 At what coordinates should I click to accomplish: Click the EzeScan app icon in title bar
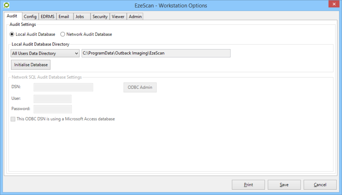pos(6,5)
